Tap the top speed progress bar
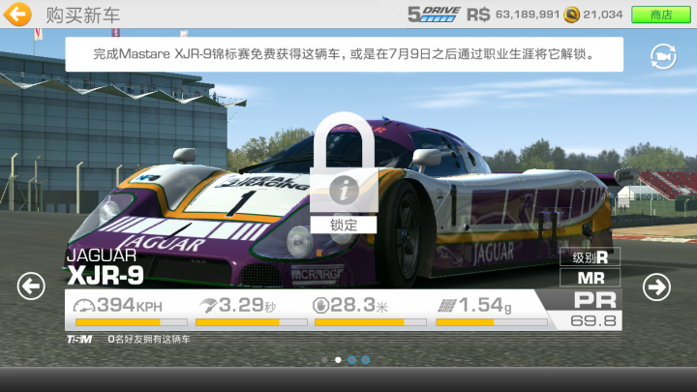697x392 pixels. click(x=131, y=322)
